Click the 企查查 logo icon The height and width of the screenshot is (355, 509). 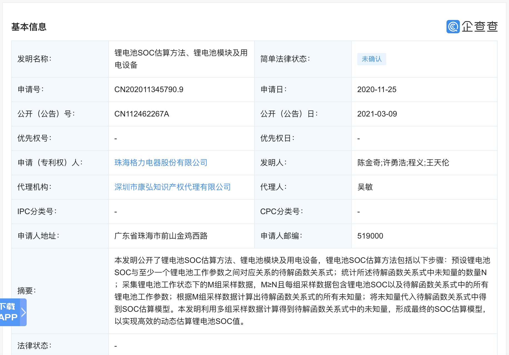(453, 27)
